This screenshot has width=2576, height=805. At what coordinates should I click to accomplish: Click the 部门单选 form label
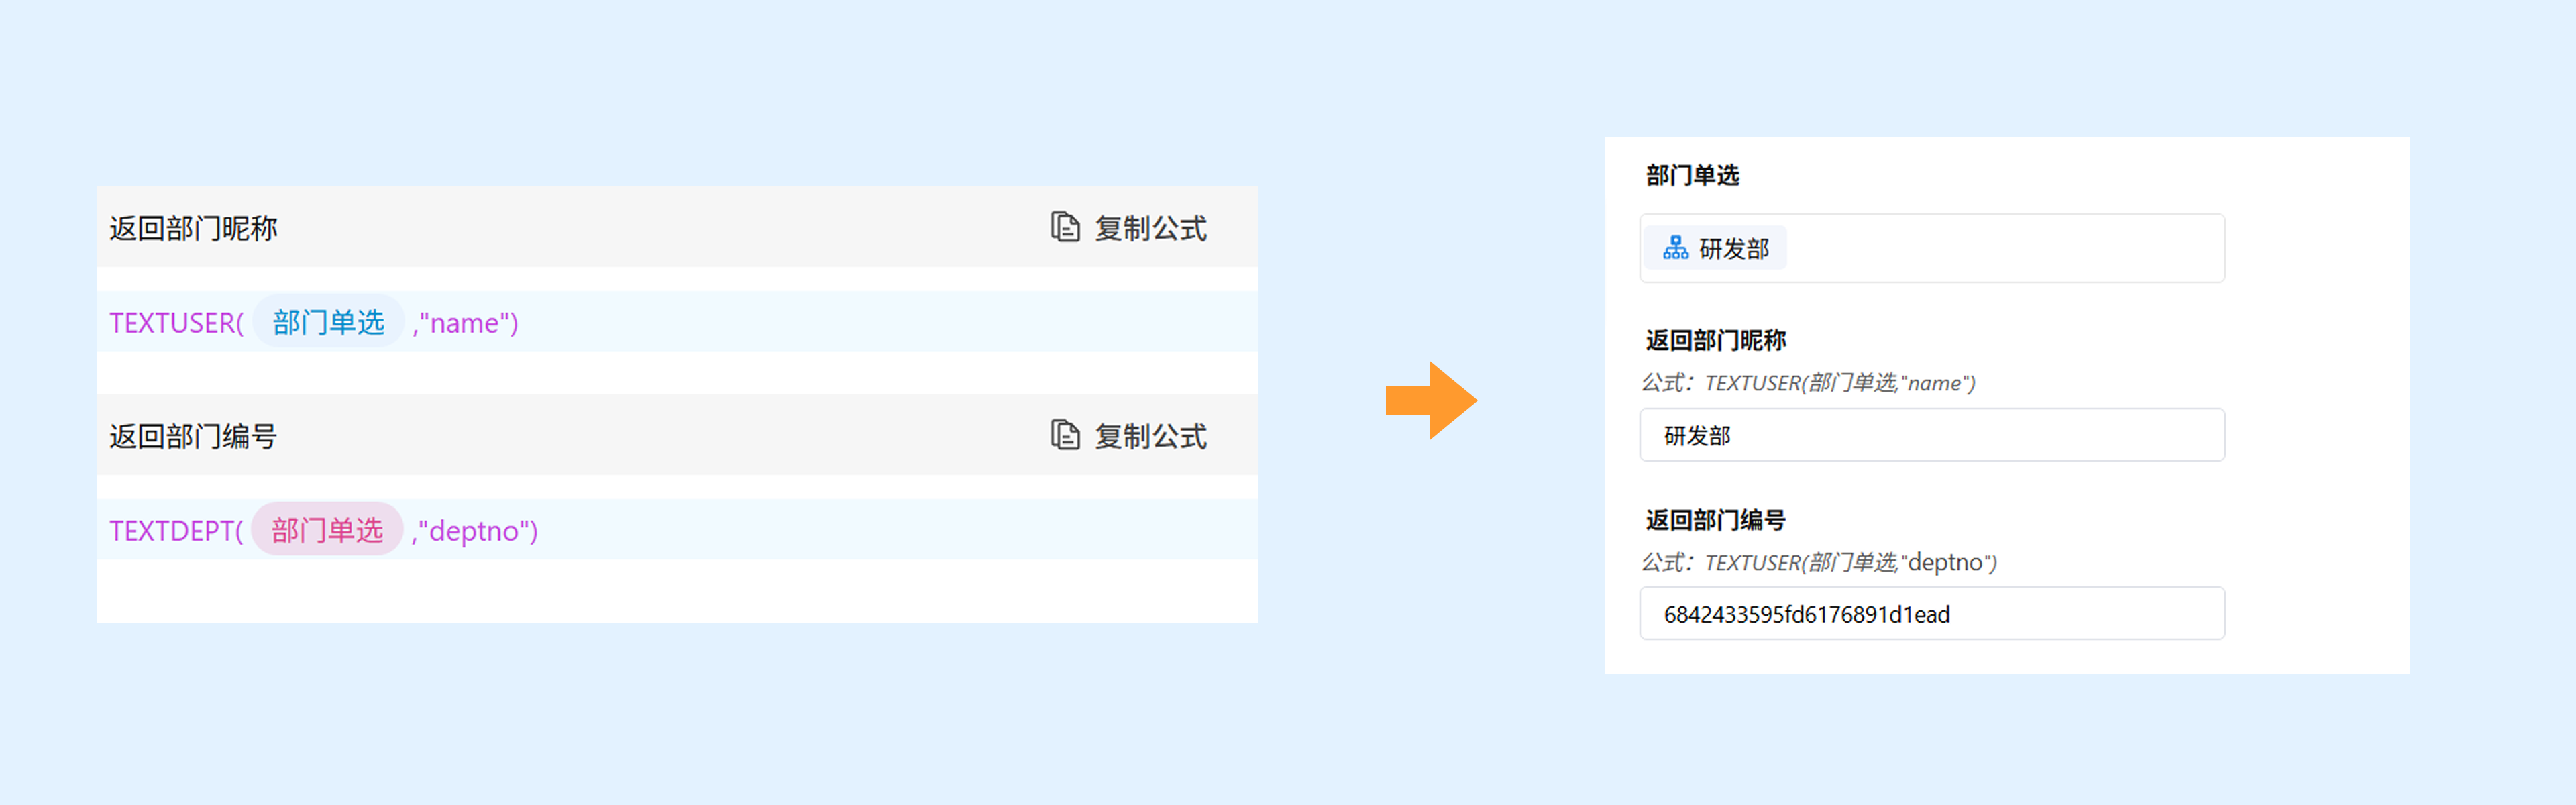coord(1692,176)
